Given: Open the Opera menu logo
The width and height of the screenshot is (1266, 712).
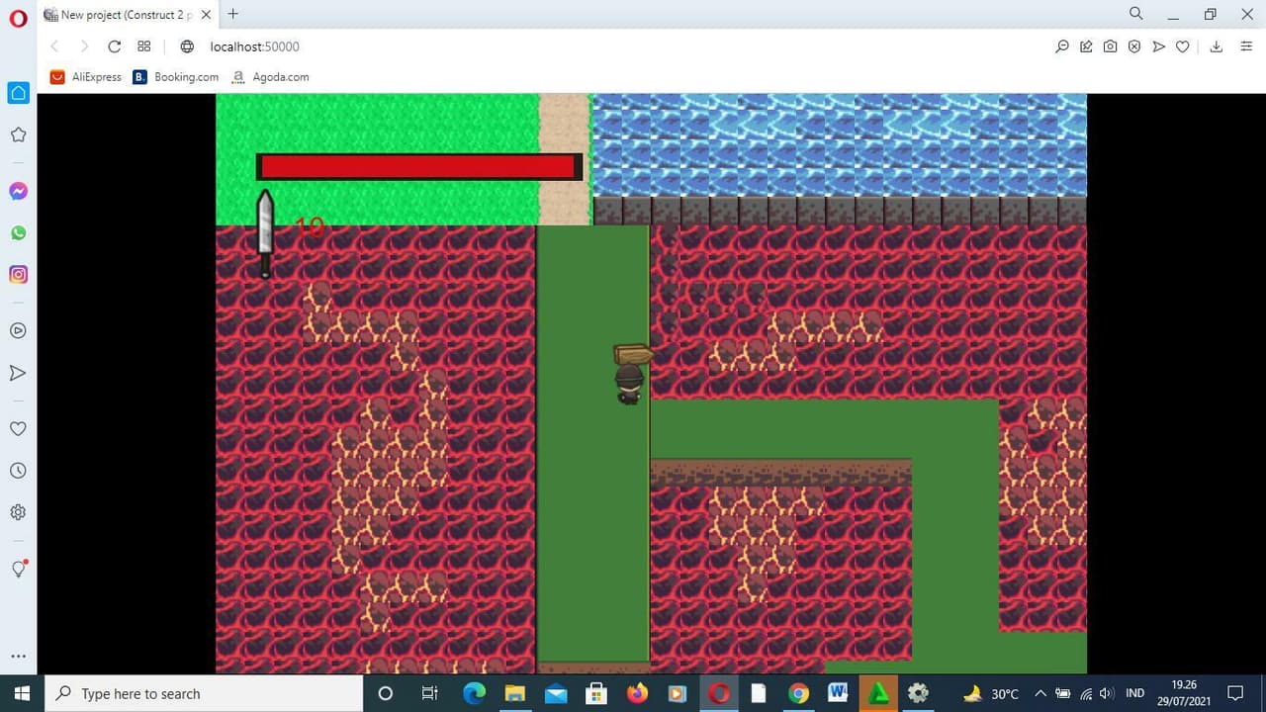Looking at the screenshot, I should point(18,19).
